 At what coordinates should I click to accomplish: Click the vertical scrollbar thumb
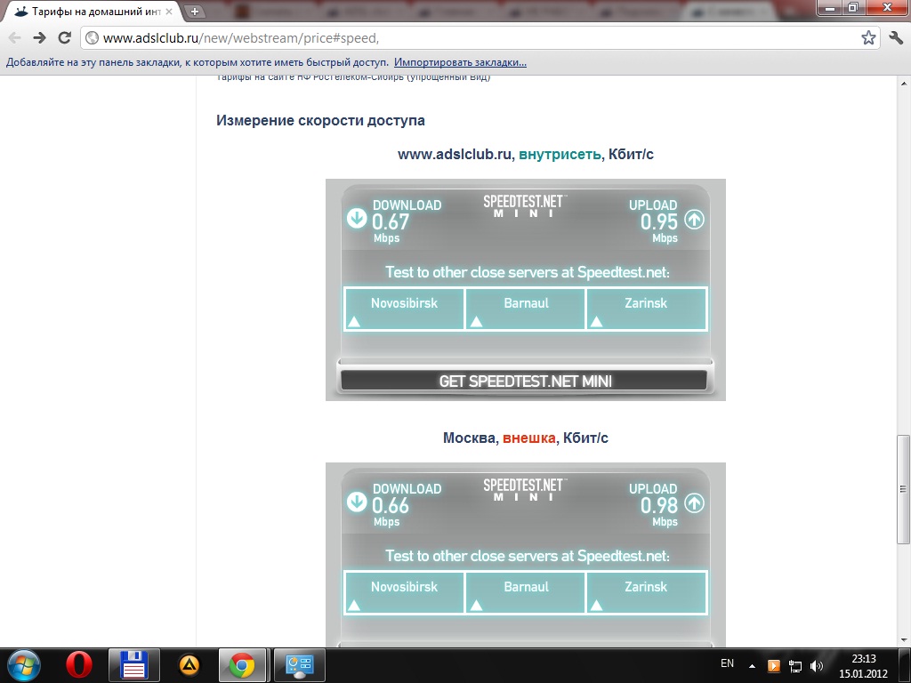point(904,489)
